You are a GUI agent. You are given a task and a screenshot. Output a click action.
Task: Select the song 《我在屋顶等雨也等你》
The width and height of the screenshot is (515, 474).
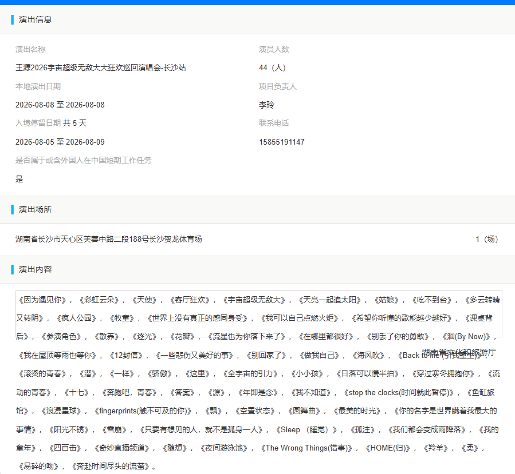point(57,355)
